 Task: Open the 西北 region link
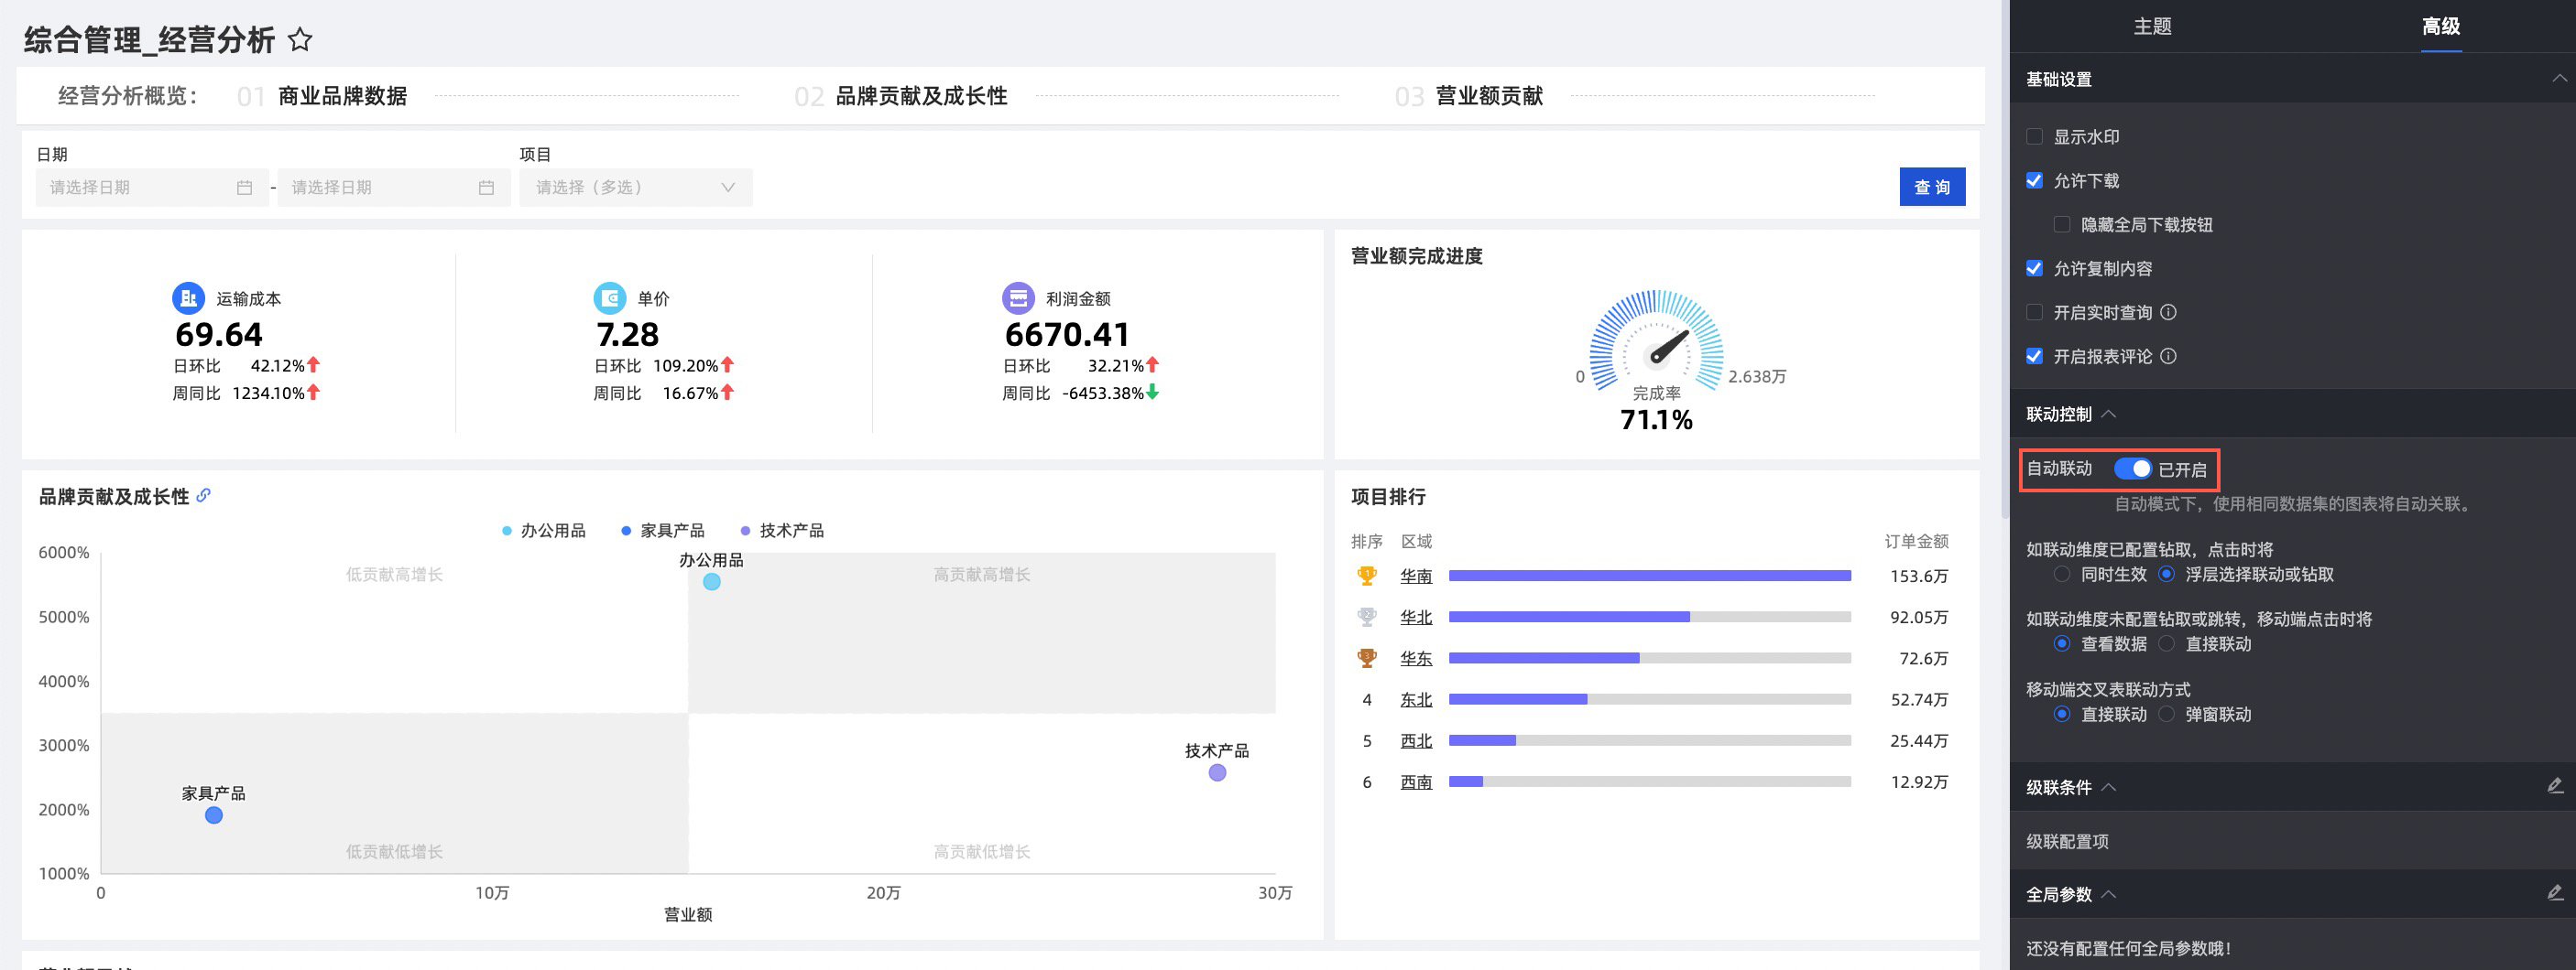[x=1416, y=741]
